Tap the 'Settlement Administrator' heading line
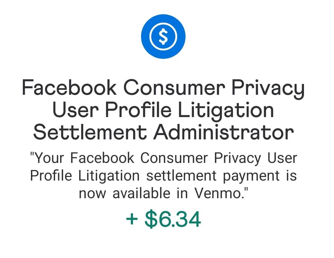This screenshot has width=334, height=258. 163,132
